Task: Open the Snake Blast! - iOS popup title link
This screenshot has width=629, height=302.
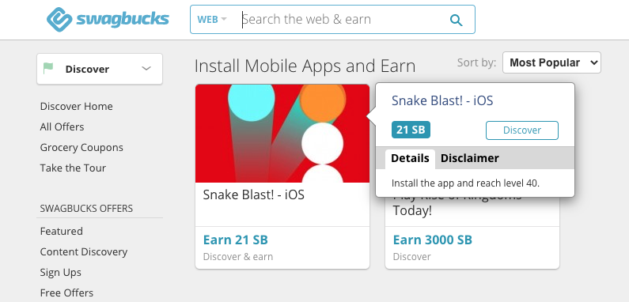Action: [442, 100]
